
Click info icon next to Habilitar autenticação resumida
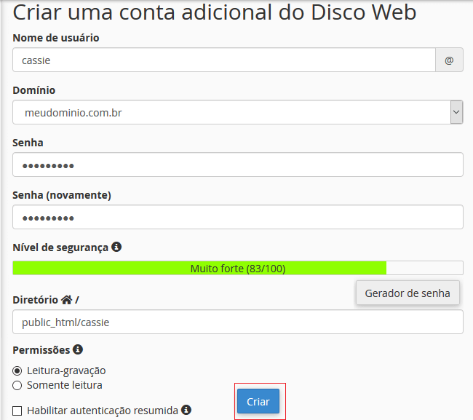[186, 410]
